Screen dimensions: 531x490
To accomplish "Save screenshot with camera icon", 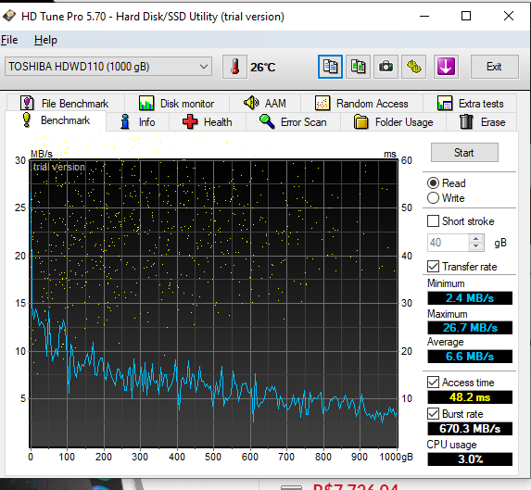I will click(386, 67).
